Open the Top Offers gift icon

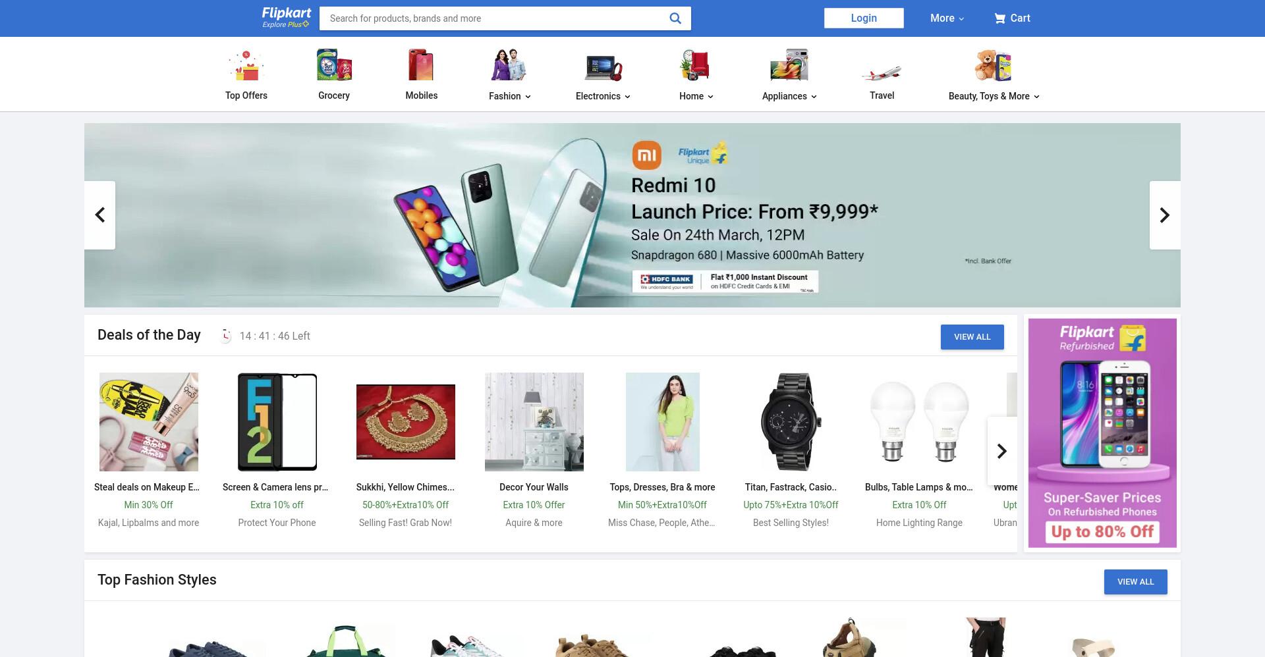(246, 66)
